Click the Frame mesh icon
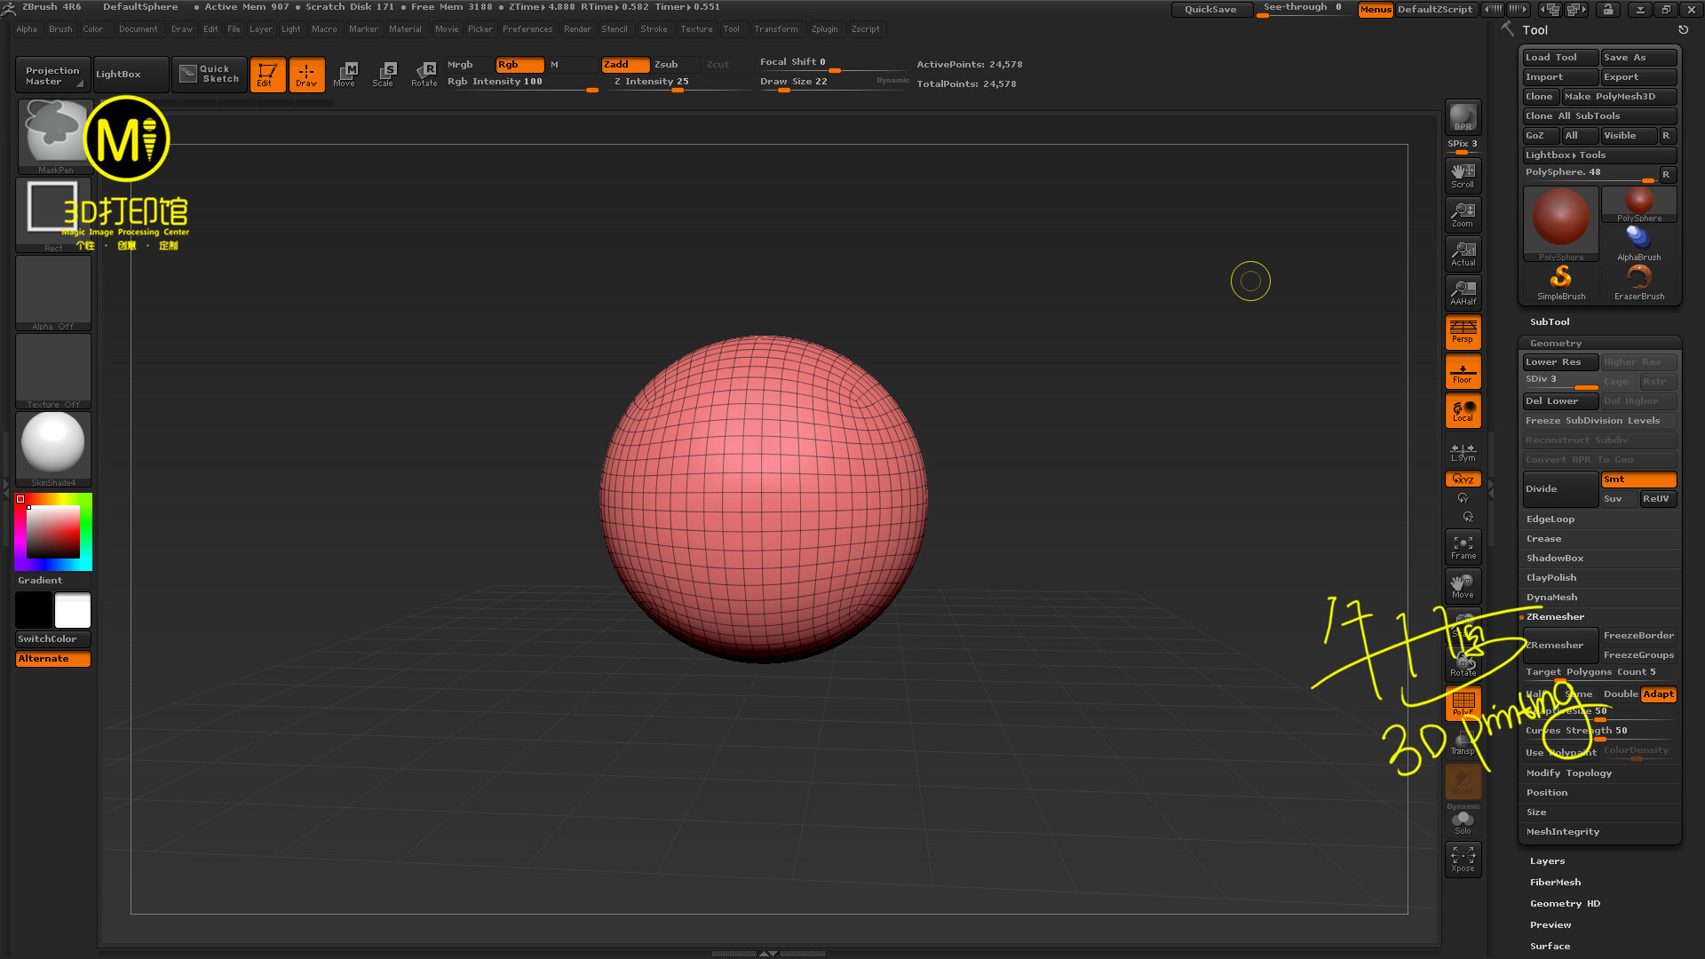 point(1463,547)
